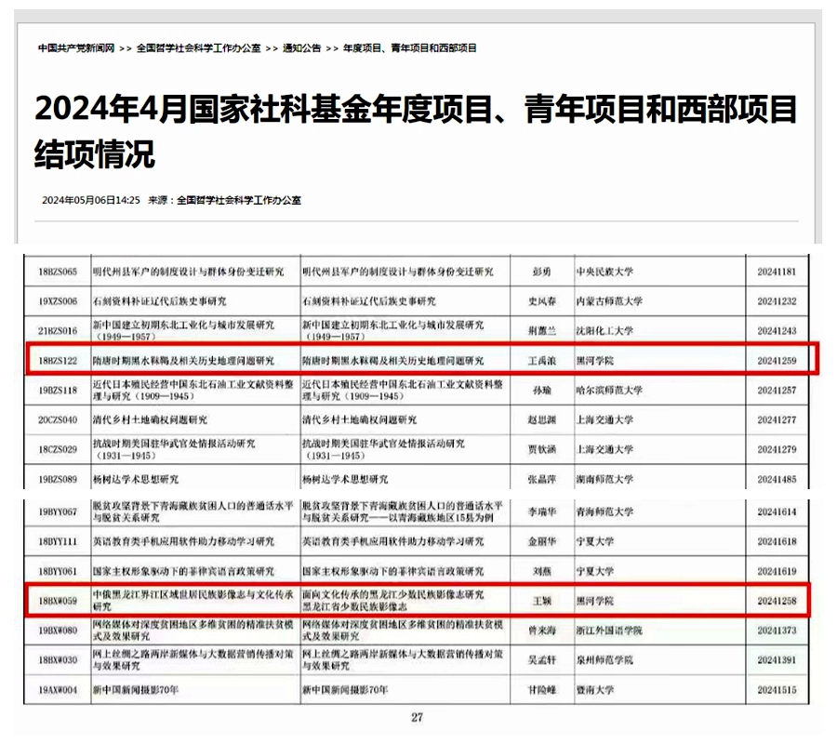
Task: Select project number 19XZS006
Action: tap(58, 301)
